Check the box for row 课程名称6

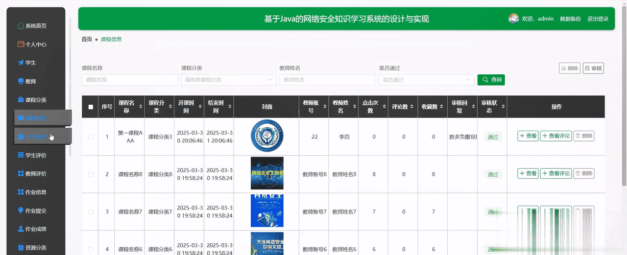click(x=91, y=250)
